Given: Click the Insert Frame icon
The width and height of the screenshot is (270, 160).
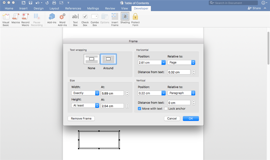Looking at the screenshot, I should (115, 16).
